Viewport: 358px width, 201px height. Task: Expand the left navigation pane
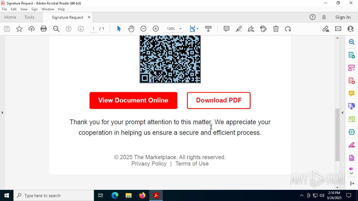[2, 113]
